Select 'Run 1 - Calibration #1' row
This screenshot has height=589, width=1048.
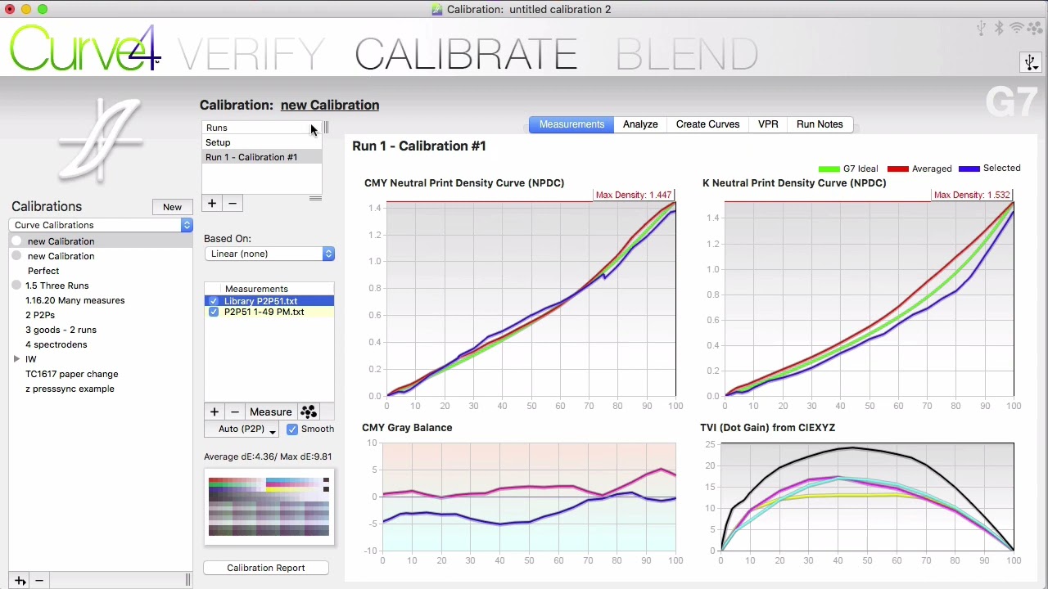[x=262, y=157]
